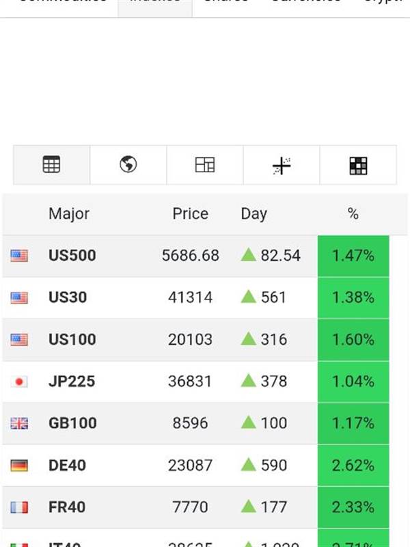Click the French flag beside FR40
The image size is (410, 547).
[19, 507]
